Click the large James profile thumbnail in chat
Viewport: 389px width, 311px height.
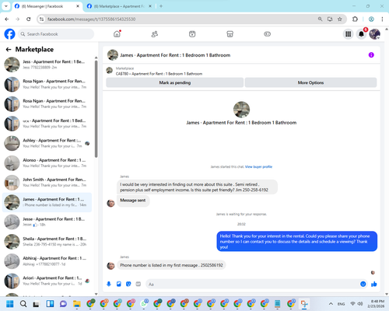click(x=241, y=110)
